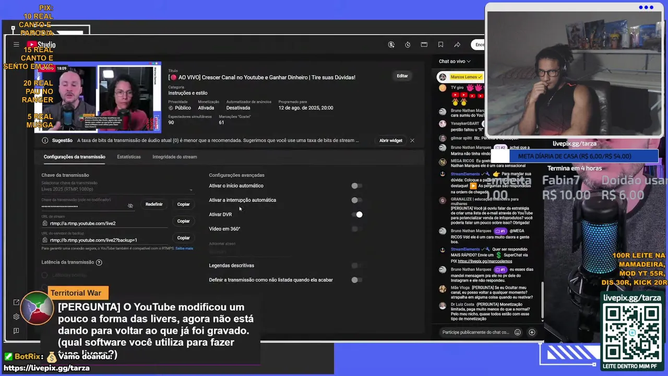Copy the stream key with Copiar

[183, 204]
